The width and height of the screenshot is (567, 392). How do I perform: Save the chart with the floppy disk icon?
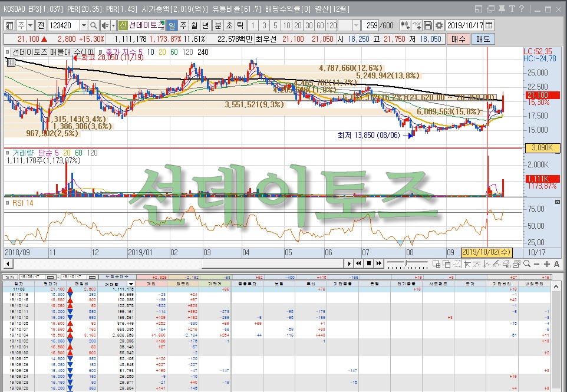point(428,25)
